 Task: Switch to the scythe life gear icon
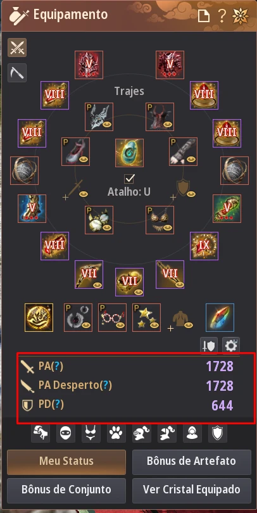coord(17,73)
